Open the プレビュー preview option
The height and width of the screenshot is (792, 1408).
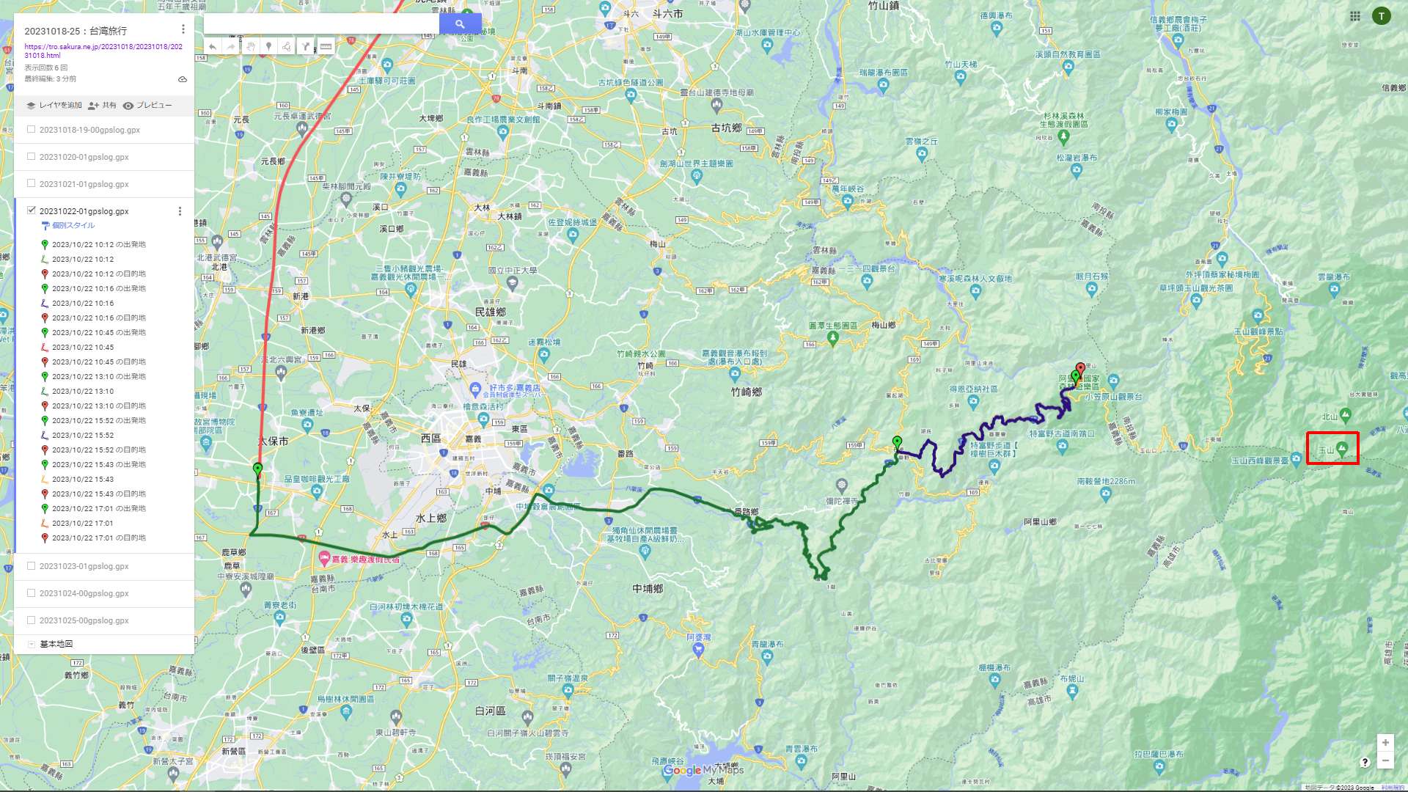click(147, 106)
